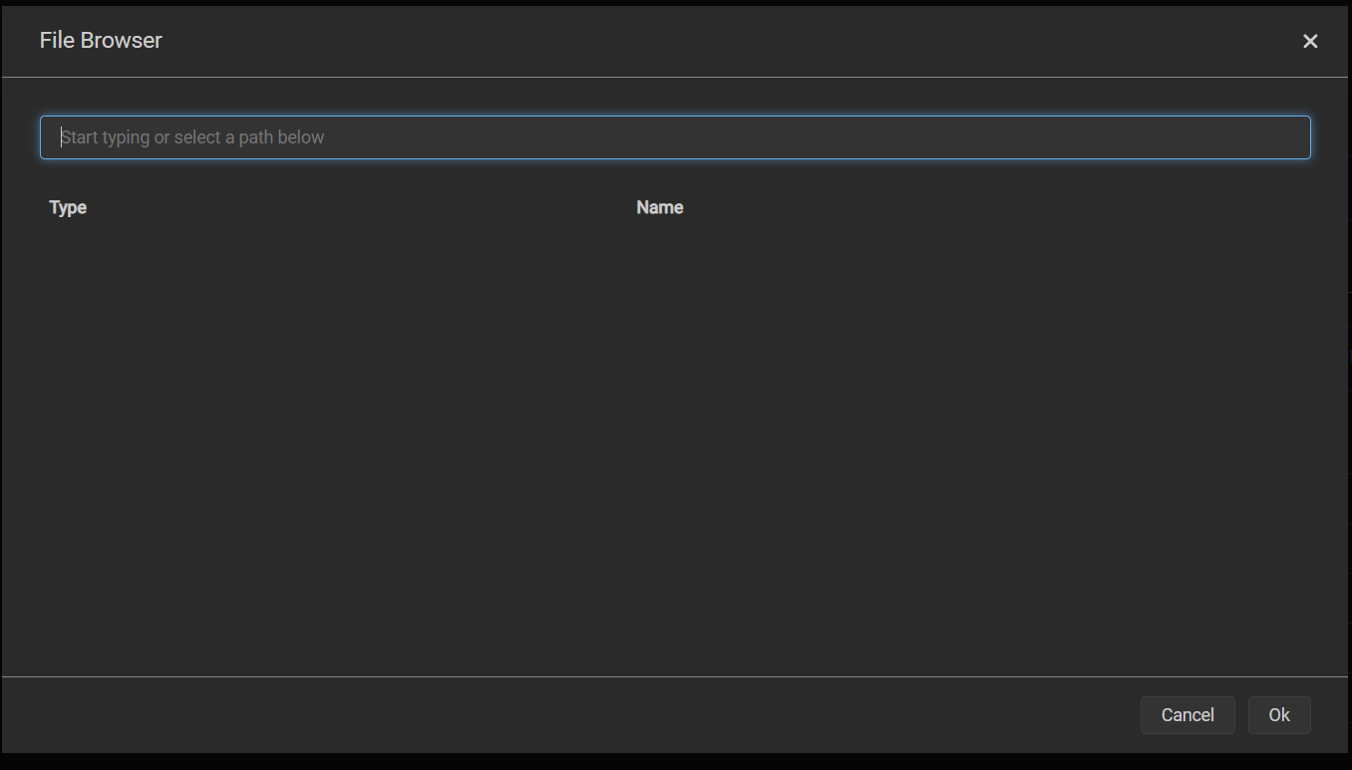Image resolution: width=1352 pixels, height=770 pixels.
Task: Click the Type column header
Action: coord(68,207)
